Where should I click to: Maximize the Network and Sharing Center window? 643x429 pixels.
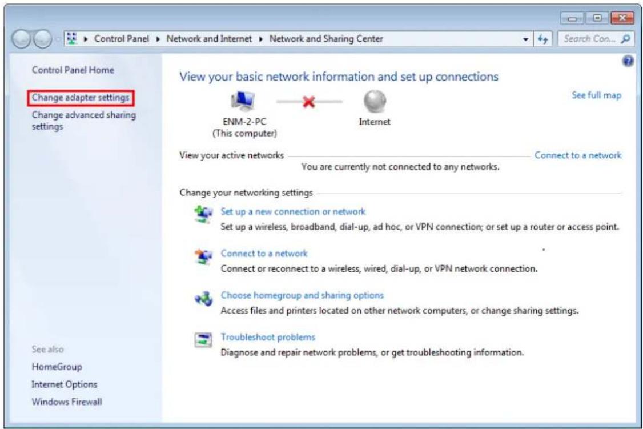(597, 18)
